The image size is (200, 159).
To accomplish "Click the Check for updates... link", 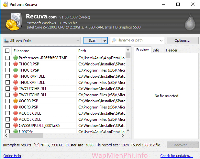I will click(176, 156).
